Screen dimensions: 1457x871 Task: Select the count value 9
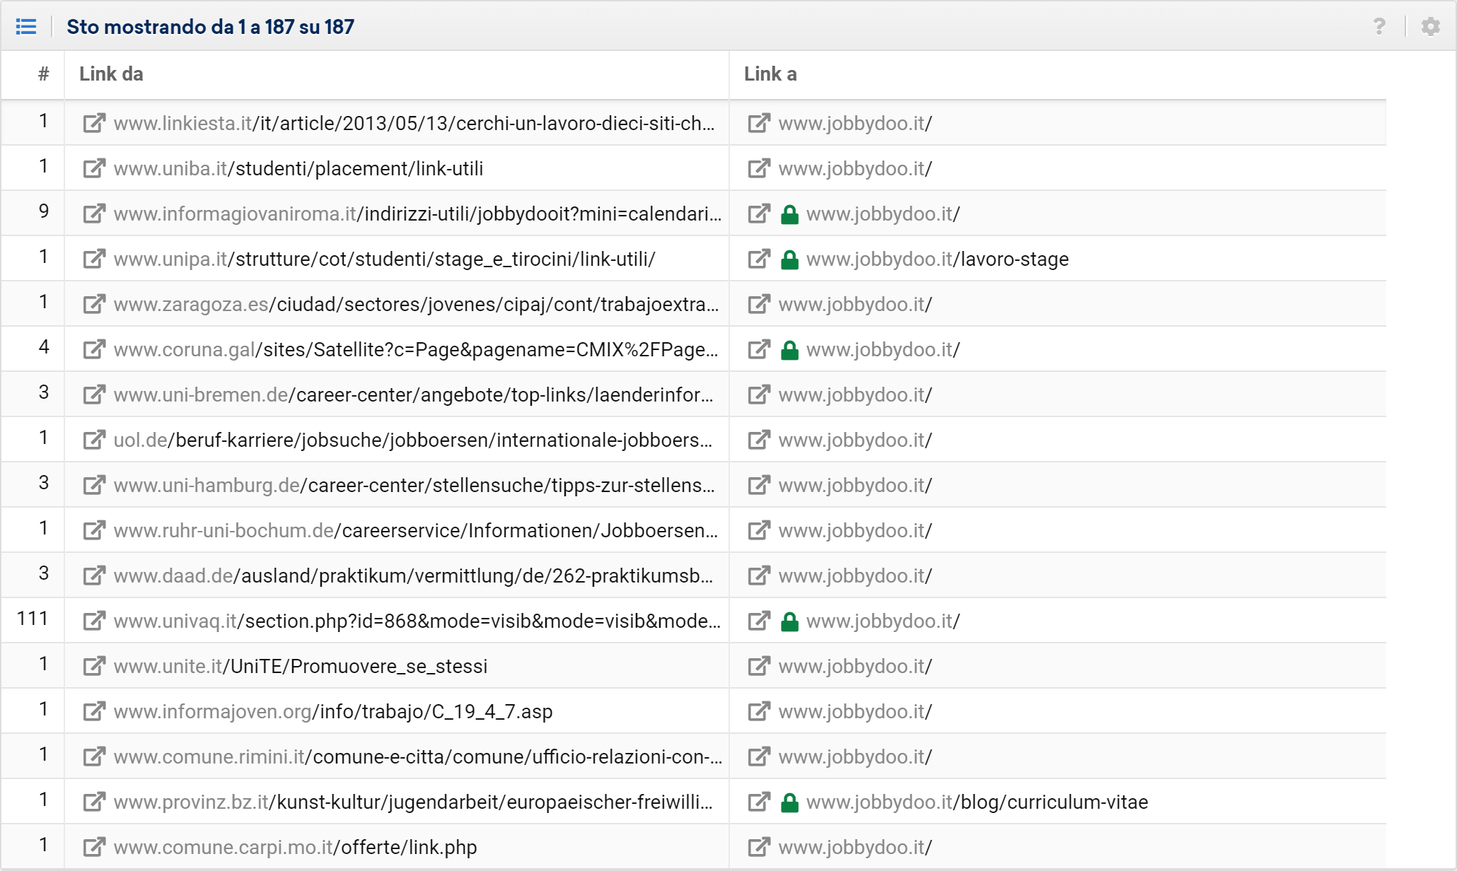[x=44, y=211]
